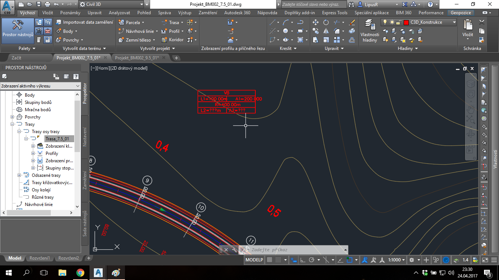Click the red layer color swatch
499x280 pixels.
pos(406,22)
